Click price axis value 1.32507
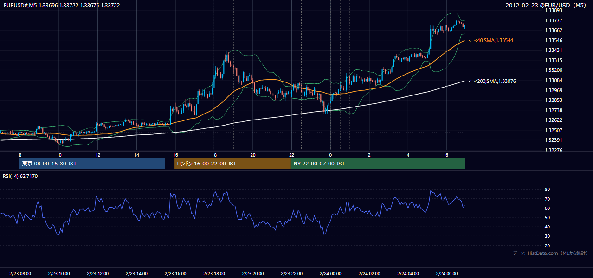593x278 pixels. [553, 130]
